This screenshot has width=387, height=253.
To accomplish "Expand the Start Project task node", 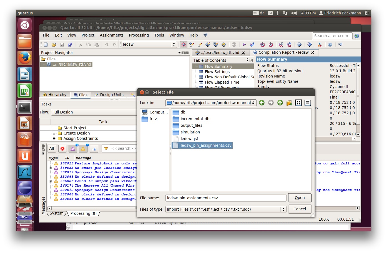I will click(x=54, y=128).
